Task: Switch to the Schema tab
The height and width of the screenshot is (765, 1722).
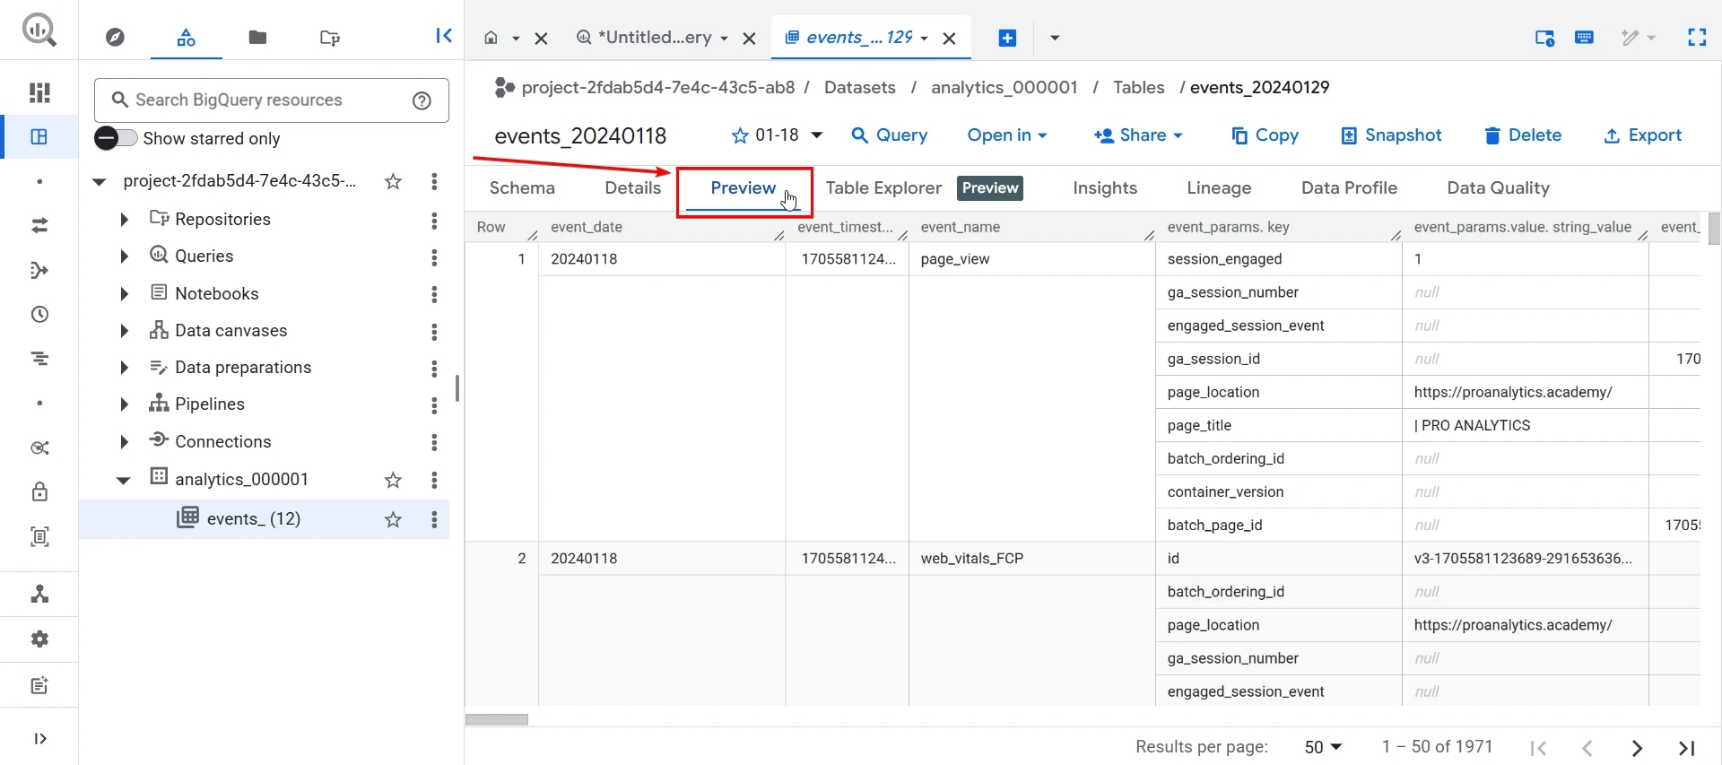Action: point(522,188)
